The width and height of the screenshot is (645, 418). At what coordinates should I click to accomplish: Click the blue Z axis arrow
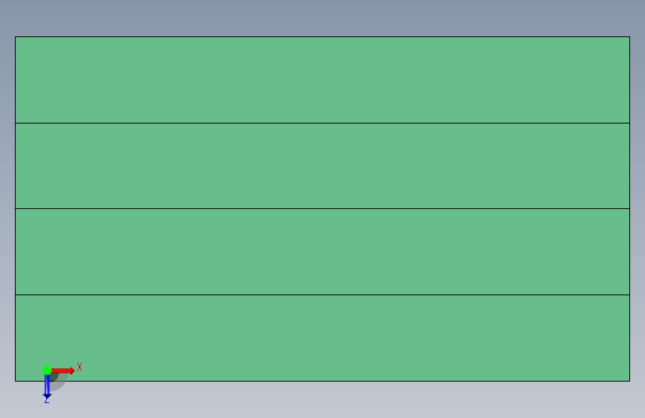[x=47, y=387]
